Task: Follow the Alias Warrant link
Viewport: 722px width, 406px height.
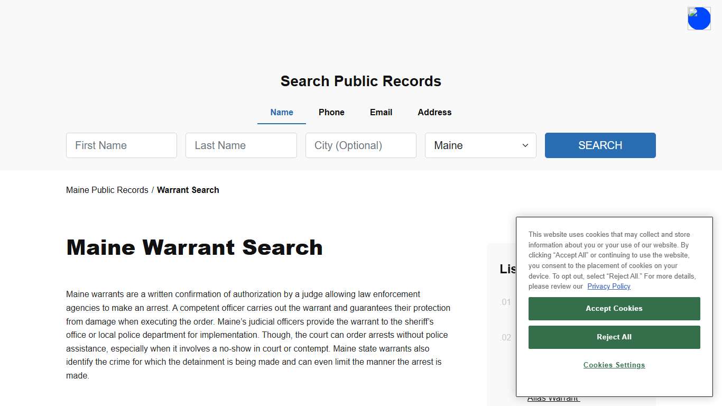Action: tap(553, 398)
